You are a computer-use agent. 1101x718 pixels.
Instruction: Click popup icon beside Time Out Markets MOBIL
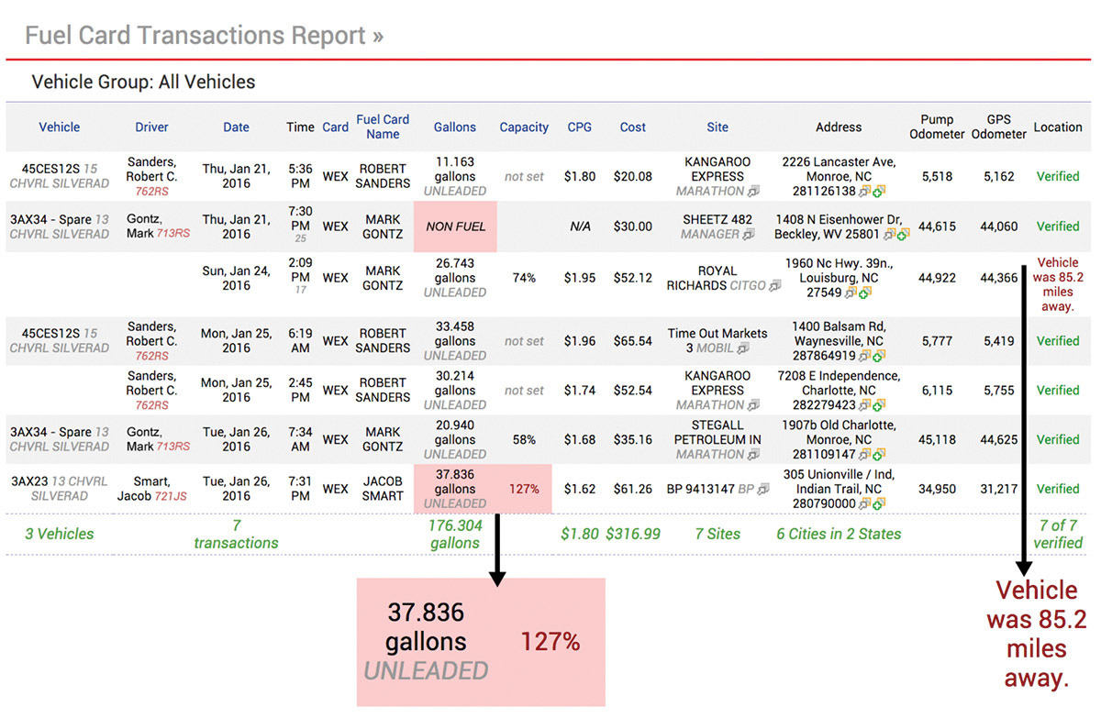(742, 348)
